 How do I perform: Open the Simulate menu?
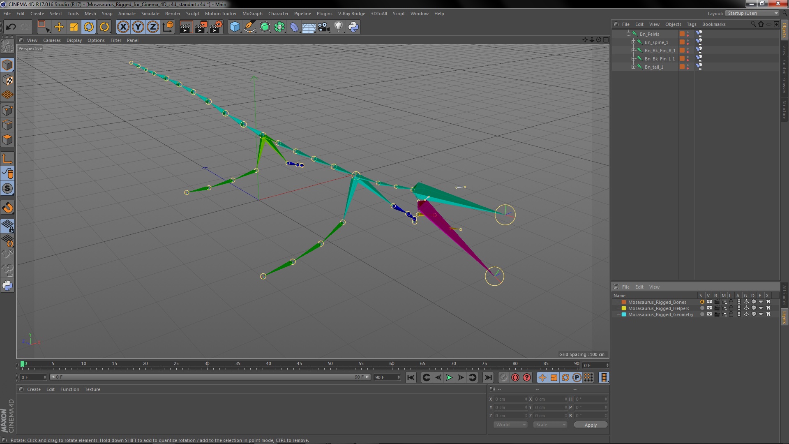150,14
